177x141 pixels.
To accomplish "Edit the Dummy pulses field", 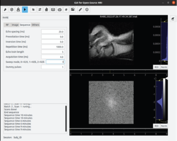I will [x=53, y=67].
